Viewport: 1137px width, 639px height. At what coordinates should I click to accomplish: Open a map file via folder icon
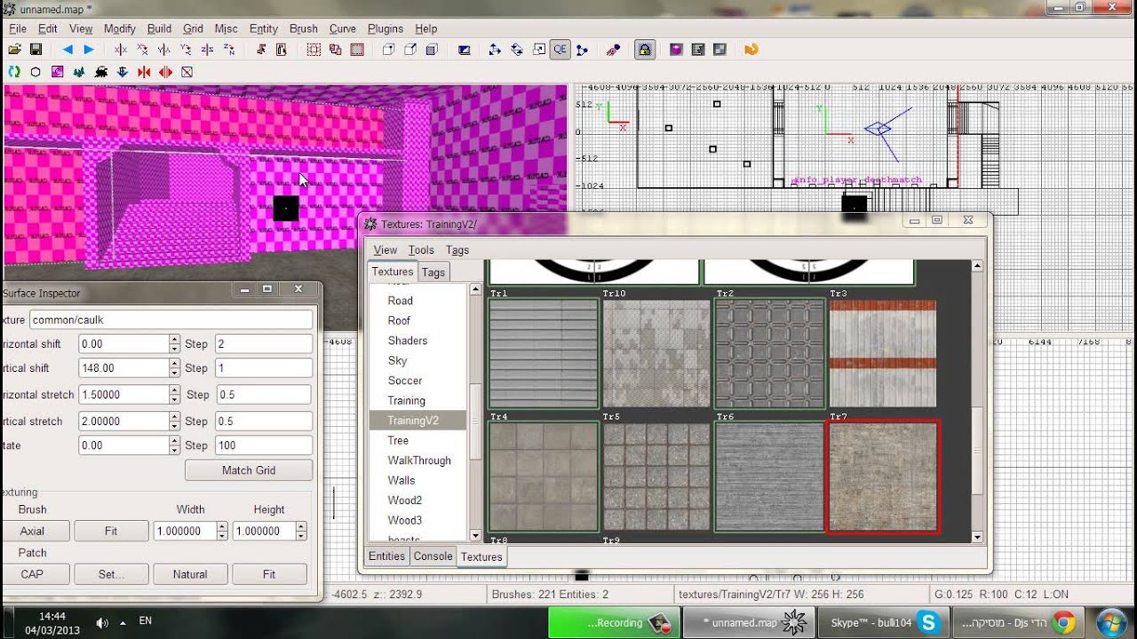pyautogui.click(x=14, y=50)
